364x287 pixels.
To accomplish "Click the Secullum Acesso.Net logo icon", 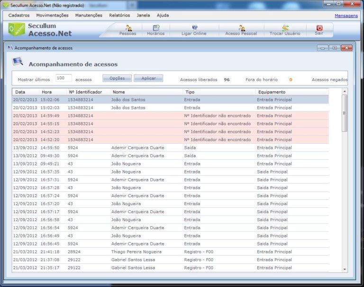I will click(x=17, y=29).
